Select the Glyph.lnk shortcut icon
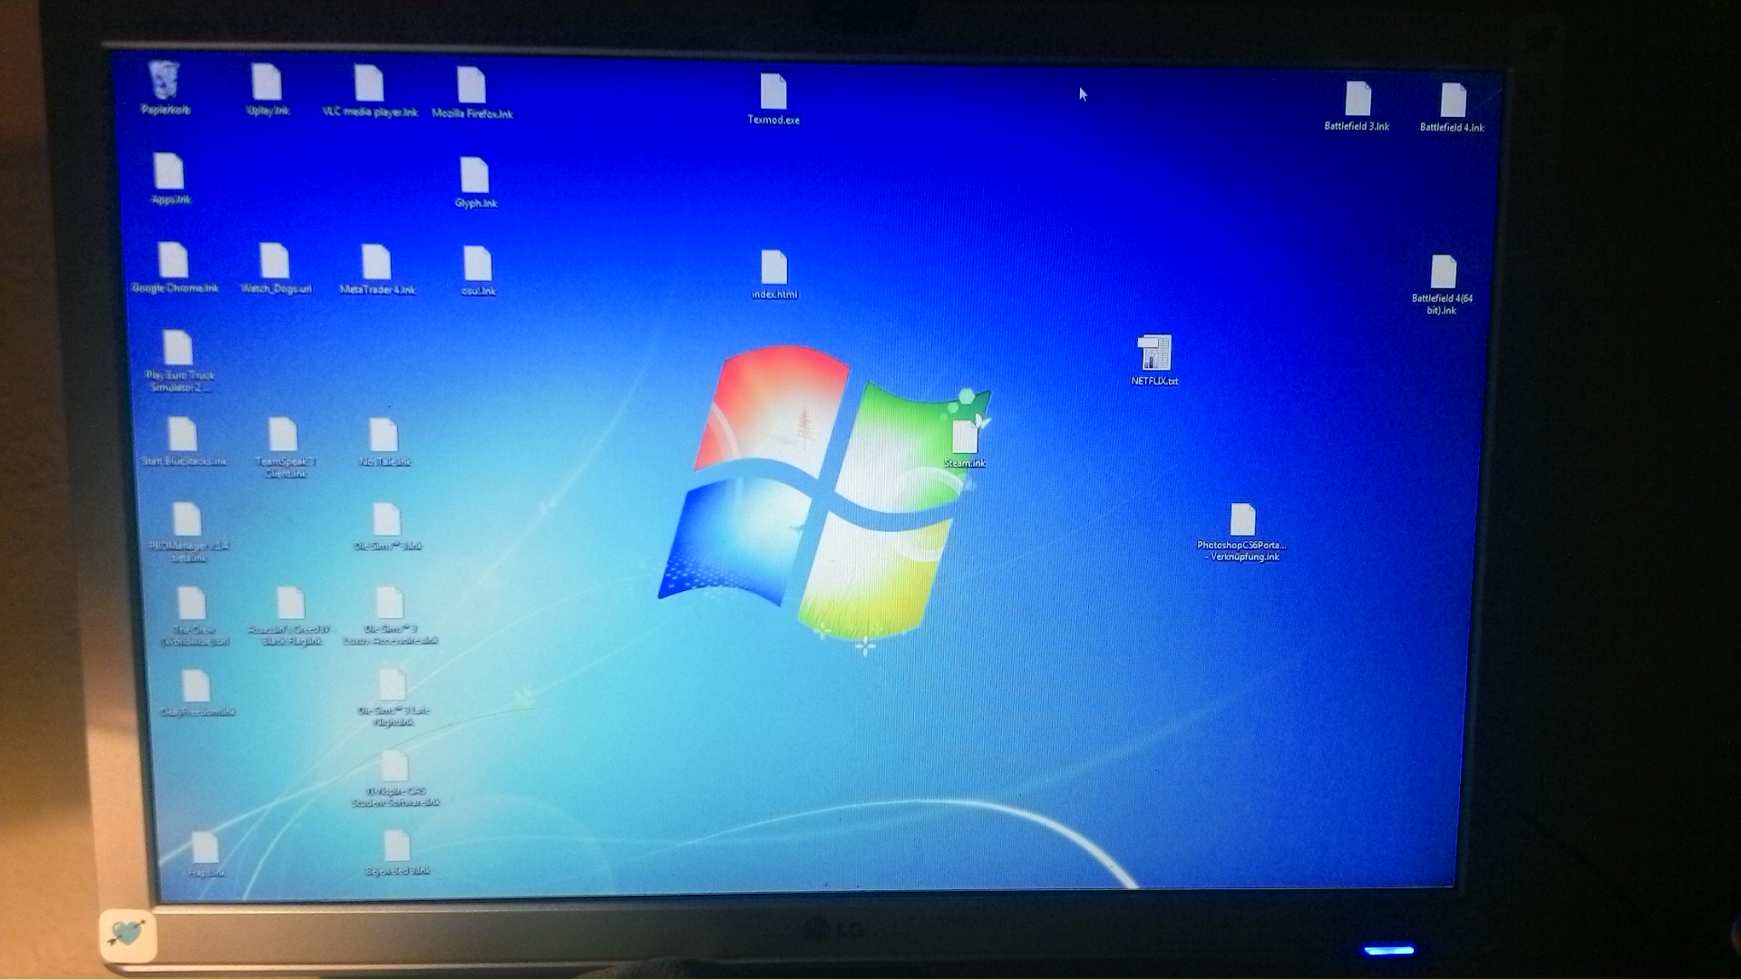The height and width of the screenshot is (979, 1741). tap(474, 176)
